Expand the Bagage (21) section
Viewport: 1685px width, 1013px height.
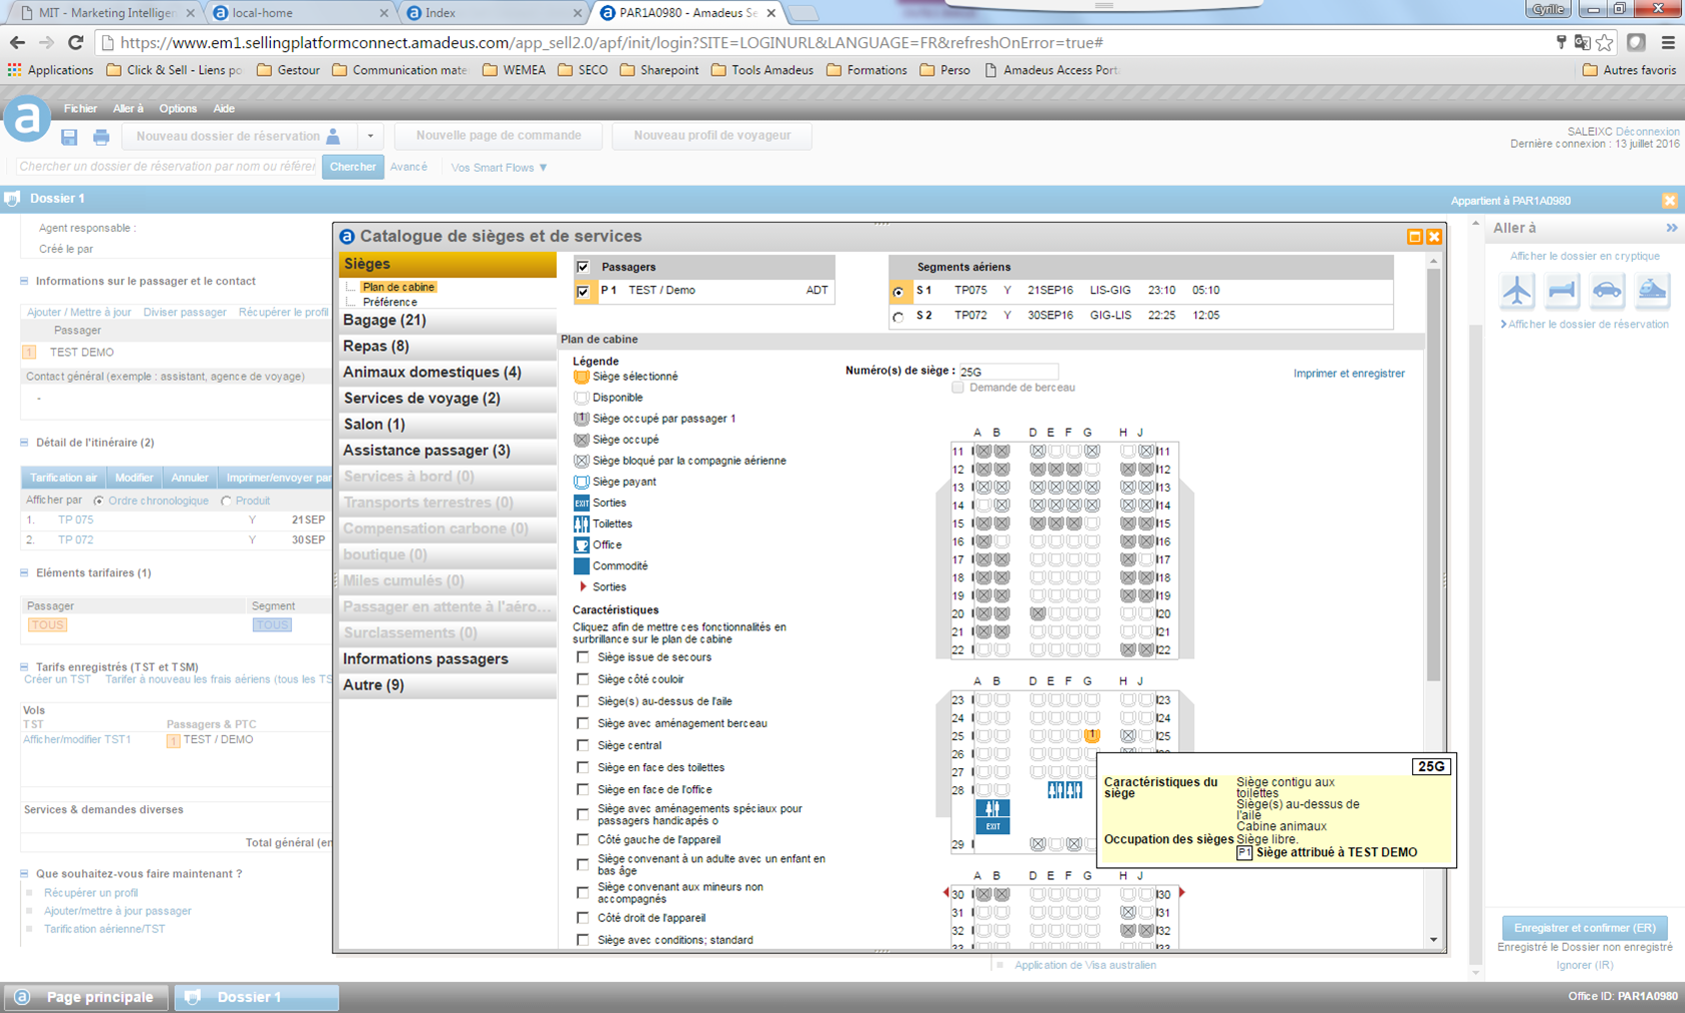385,321
